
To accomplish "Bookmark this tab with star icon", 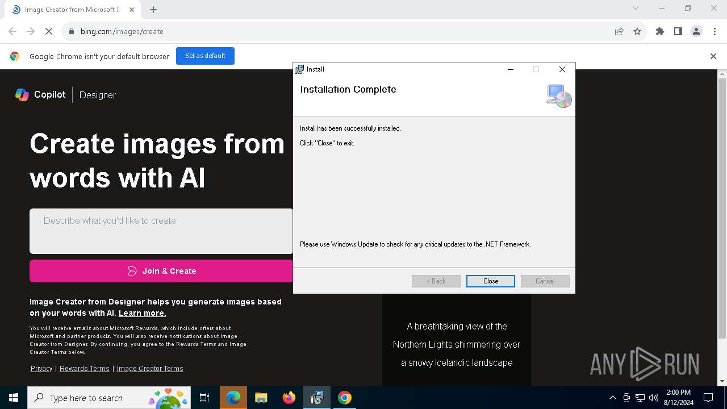I will tap(637, 31).
